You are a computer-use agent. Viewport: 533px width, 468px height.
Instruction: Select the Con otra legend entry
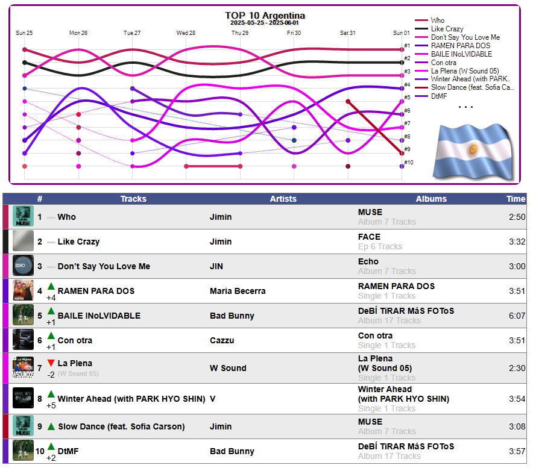[436, 63]
